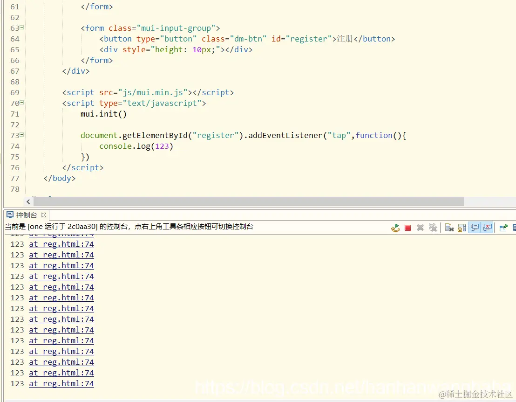
Task: Collapse the function fold at line 73
Action: [22, 134]
